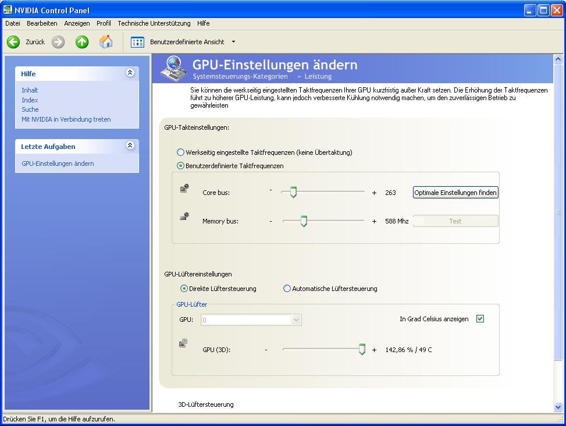The height and width of the screenshot is (426, 566).
Task: Click the GPU-Lüfter group label
Action: (192, 304)
